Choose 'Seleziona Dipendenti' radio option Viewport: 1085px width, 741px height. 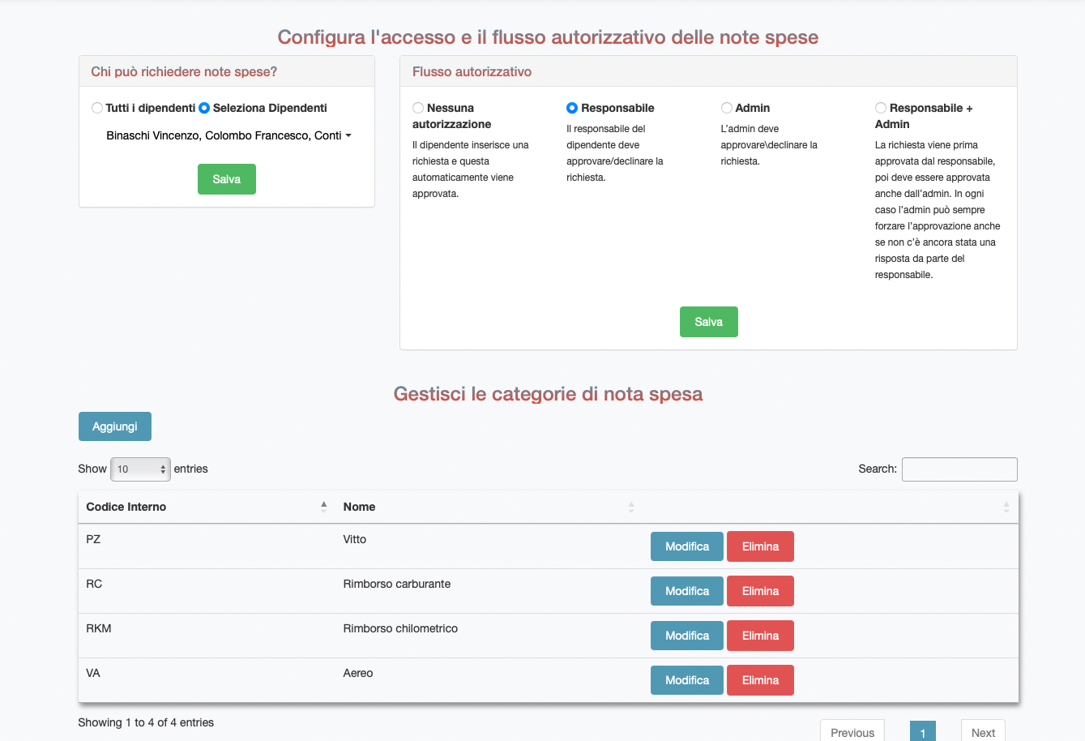click(x=204, y=108)
